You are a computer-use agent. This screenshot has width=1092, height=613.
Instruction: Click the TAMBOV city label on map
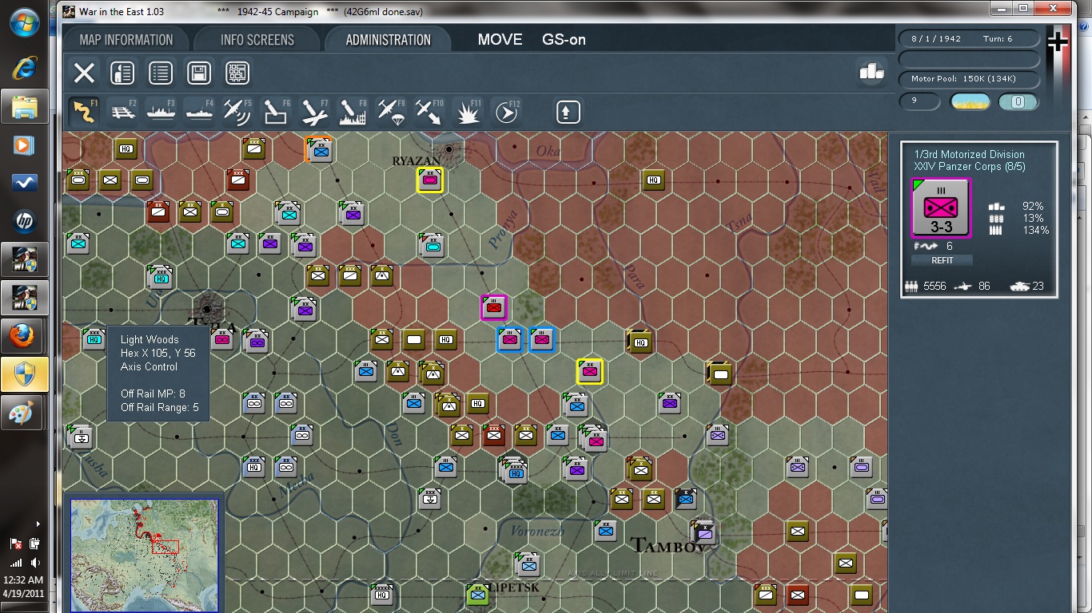tap(669, 546)
